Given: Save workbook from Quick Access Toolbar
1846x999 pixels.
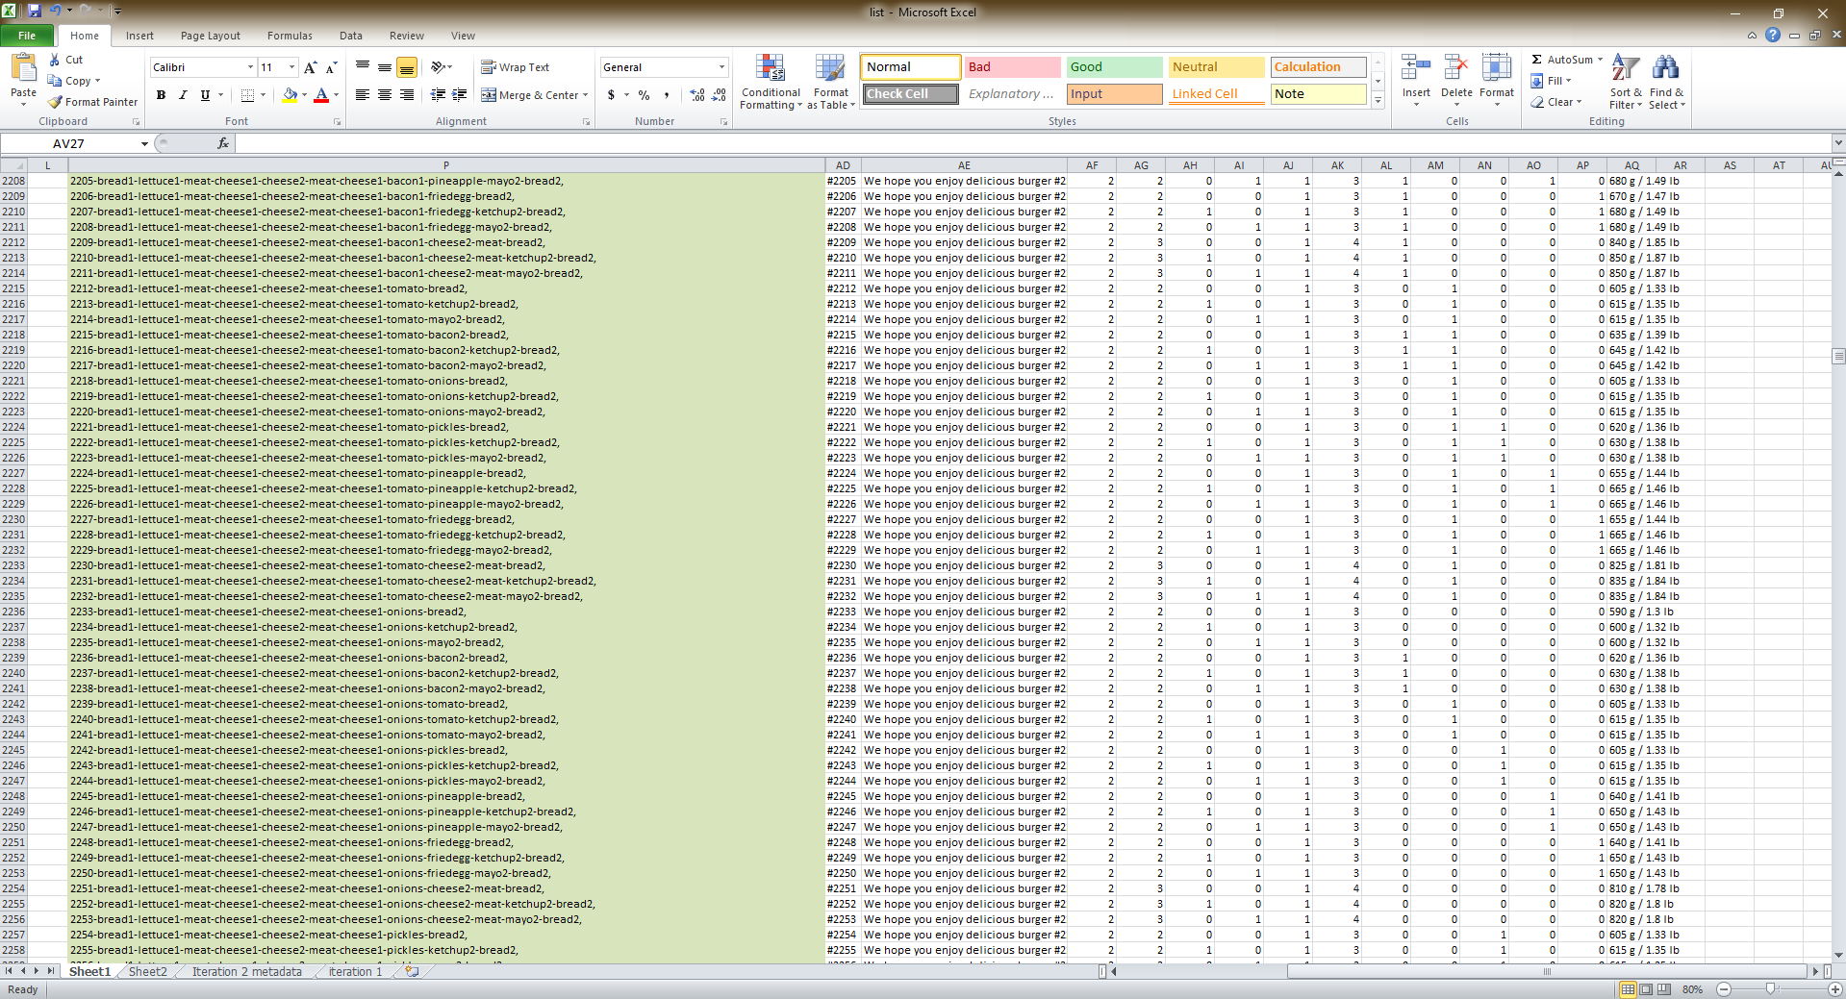Looking at the screenshot, I should (x=35, y=12).
